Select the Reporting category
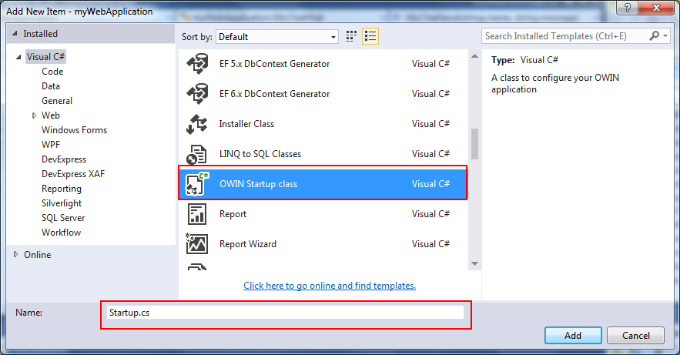This screenshot has height=355, width=680. (x=62, y=189)
